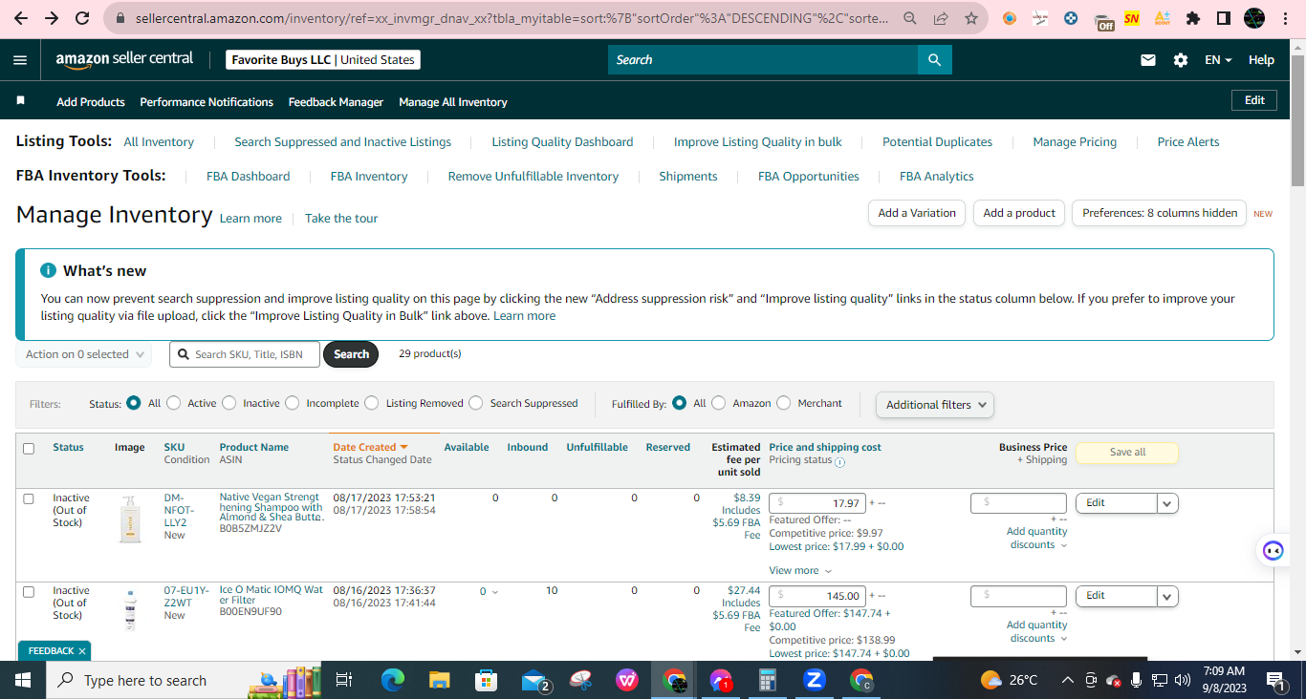Click the Save all button
Image resolution: width=1306 pixels, height=699 pixels.
pos(1127,453)
